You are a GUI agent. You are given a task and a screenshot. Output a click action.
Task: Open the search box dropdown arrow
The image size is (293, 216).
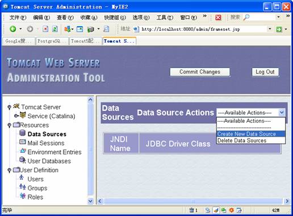(x=278, y=17)
